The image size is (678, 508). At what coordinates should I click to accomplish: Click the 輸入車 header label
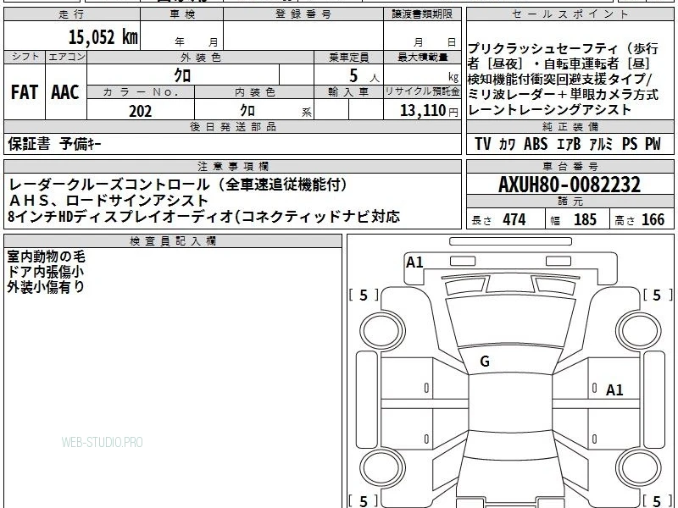tap(348, 92)
